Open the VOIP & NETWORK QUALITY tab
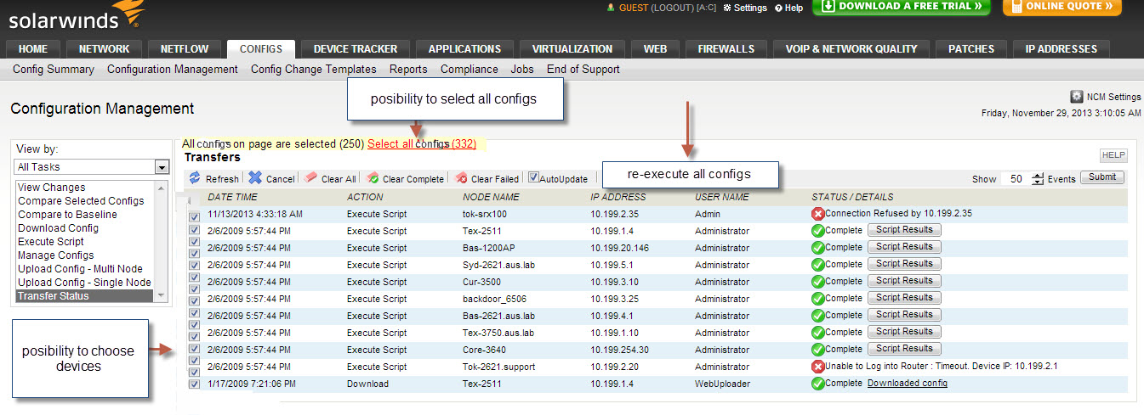The width and height of the screenshot is (1144, 415). [x=851, y=49]
